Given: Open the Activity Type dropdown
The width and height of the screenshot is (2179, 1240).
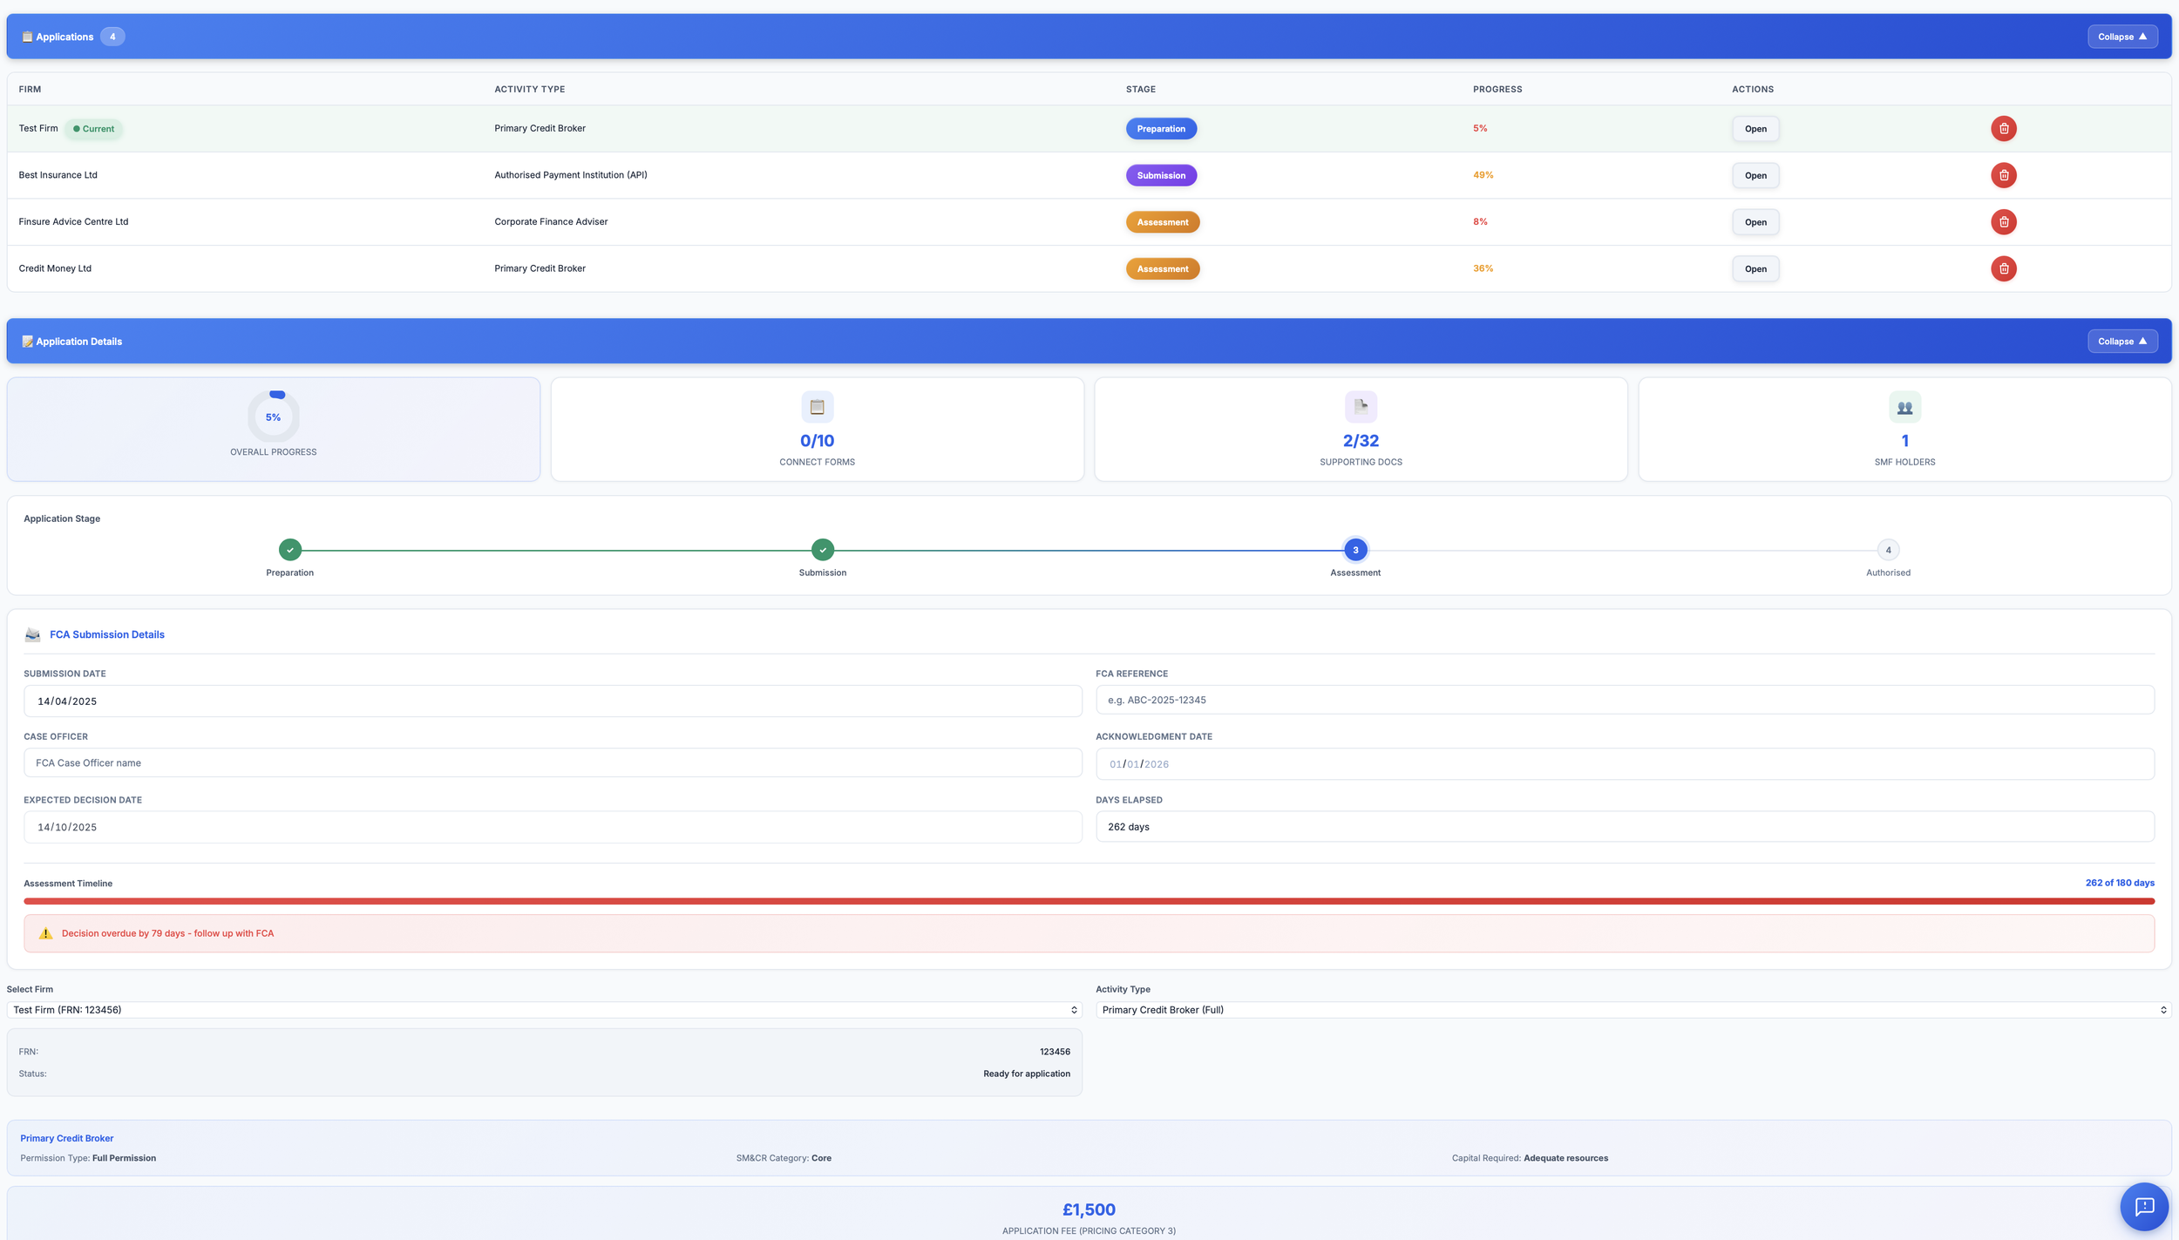Looking at the screenshot, I should (x=1633, y=1010).
